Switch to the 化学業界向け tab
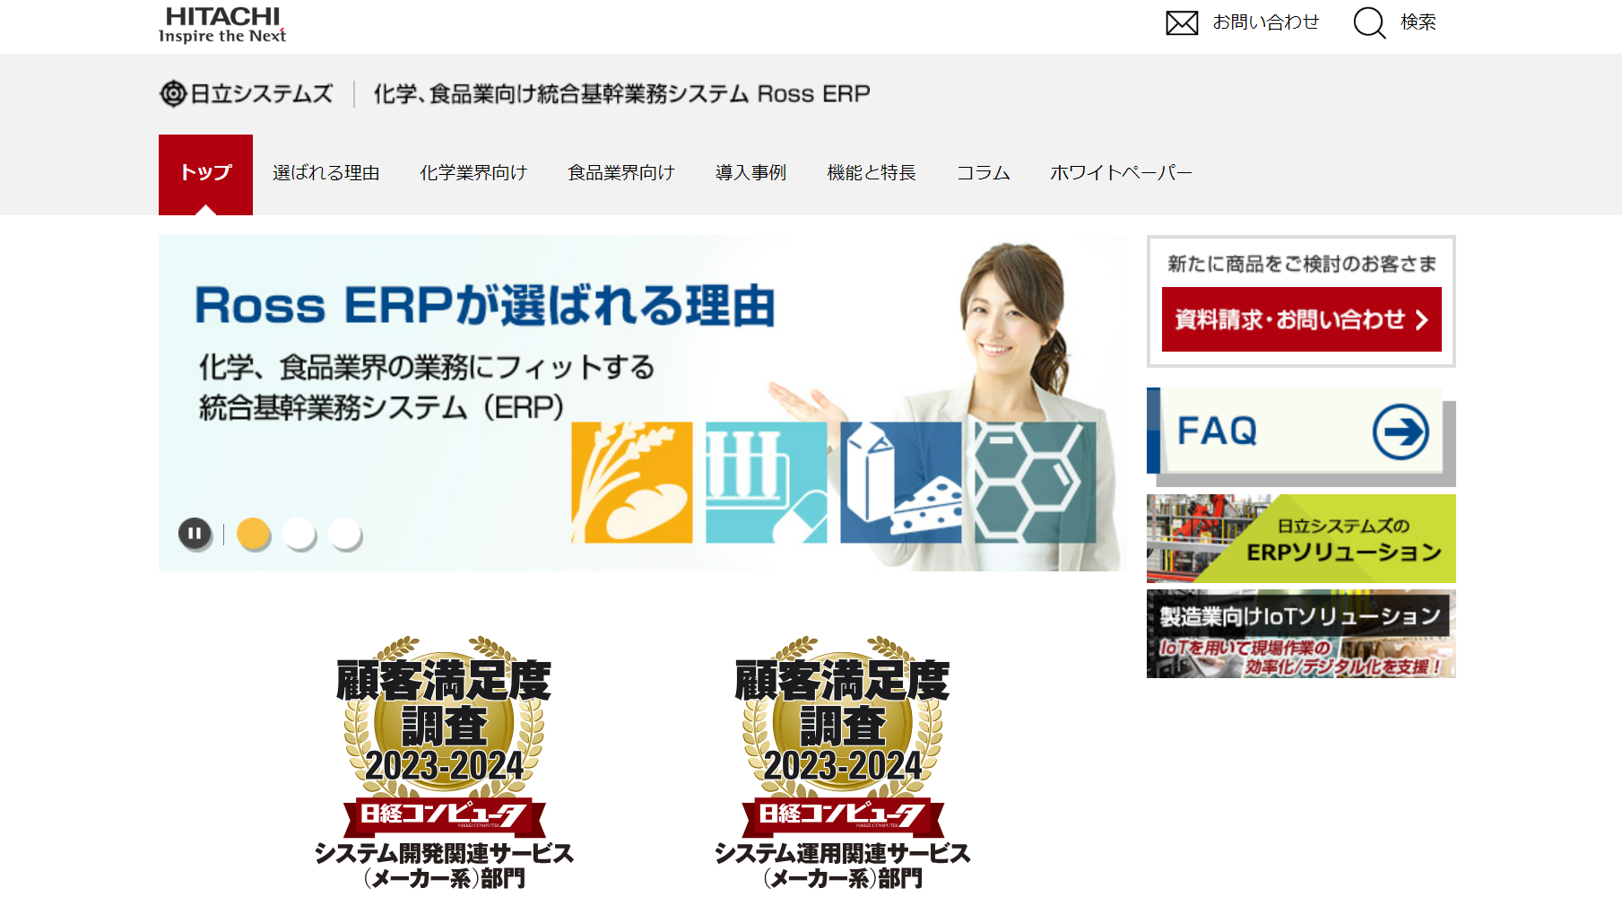Screen dimensions: 1622x897 [x=473, y=173]
